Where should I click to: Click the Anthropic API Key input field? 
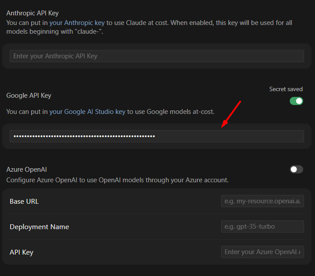tap(157, 56)
